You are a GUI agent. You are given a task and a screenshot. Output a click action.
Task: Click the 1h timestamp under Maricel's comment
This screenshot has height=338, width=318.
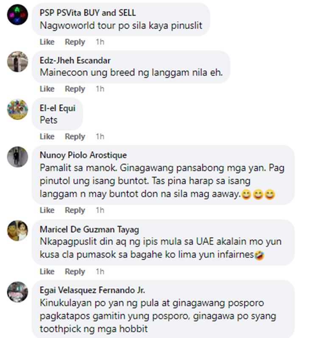100,272
